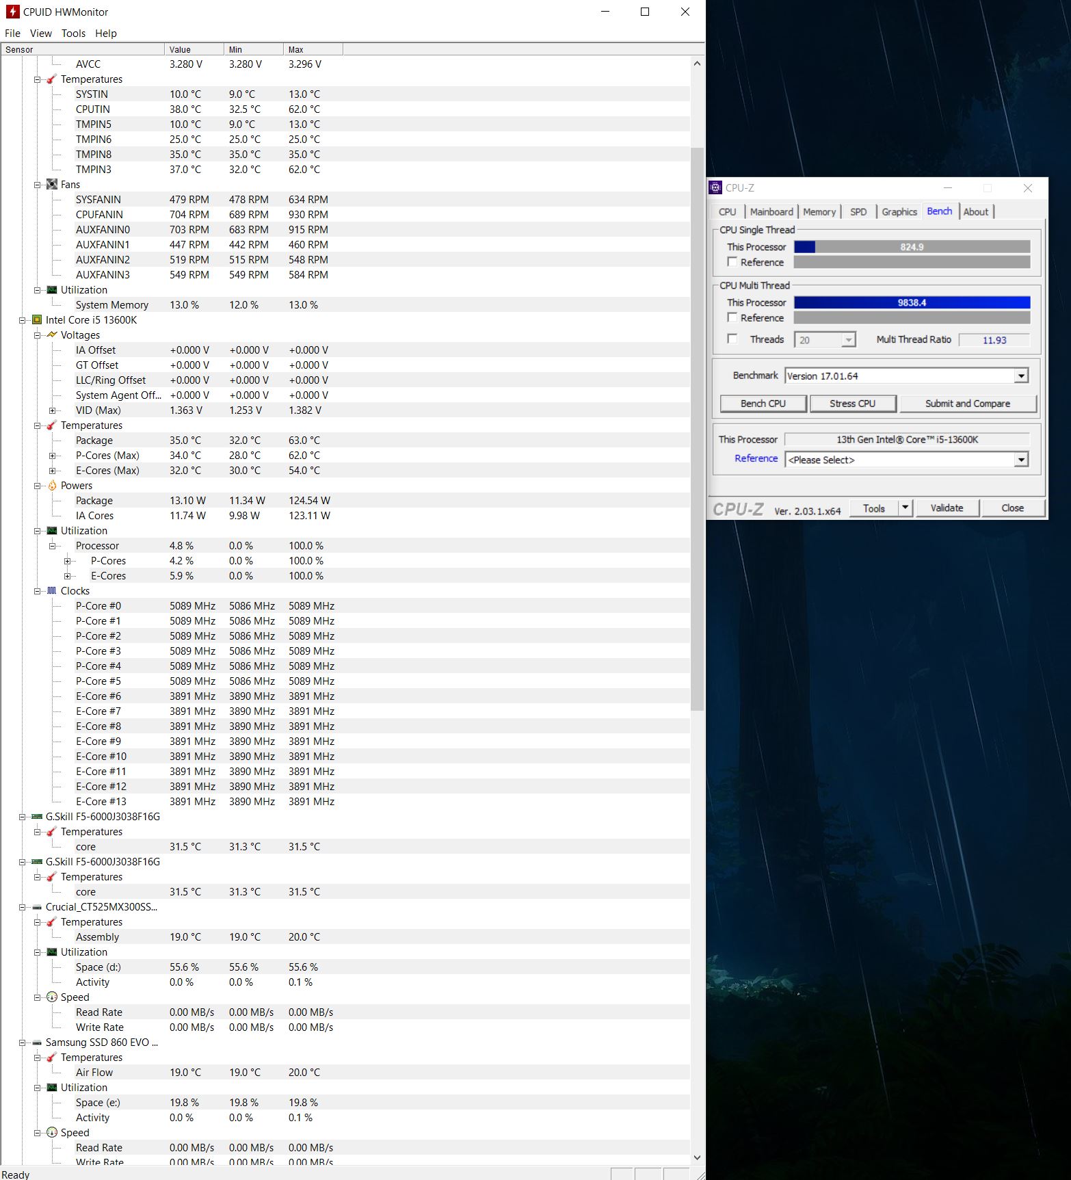Switch to the Memory tab in CPU-Z
The width and height of the screenshot is (1071, 1180).
click(819, 212)
